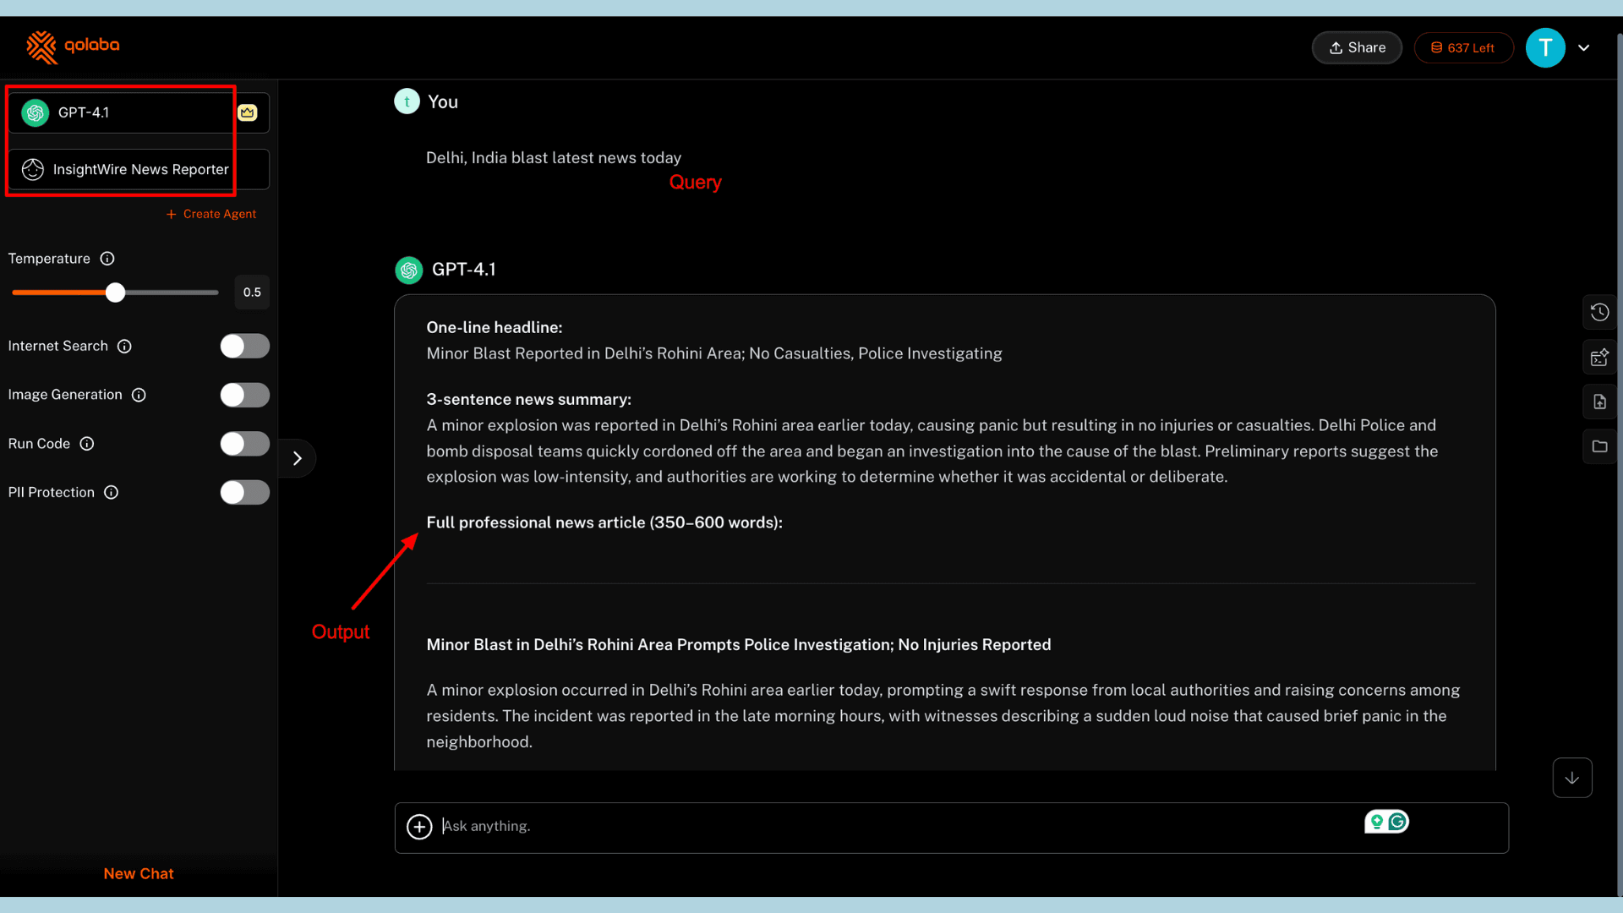Click the plus attachment icon in chat input
1623x913 pixels.
[419, 827]
